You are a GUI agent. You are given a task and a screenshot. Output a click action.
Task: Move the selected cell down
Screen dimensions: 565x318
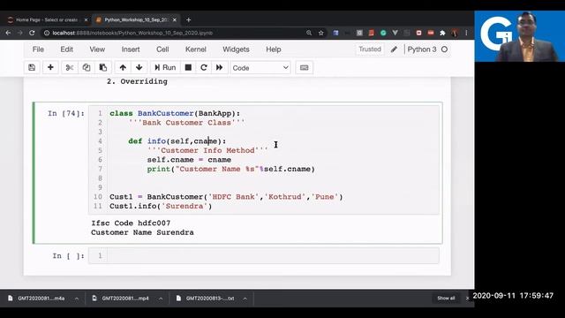[139, 67]
